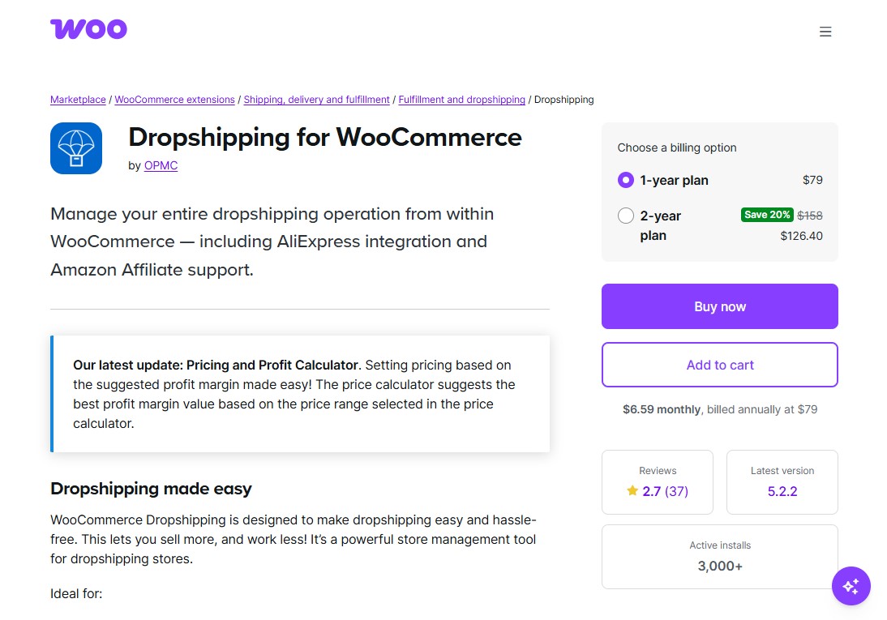Image resolution: width=887 pixels, height=620 pixels.
Task: Click the Buy now button
Action: click(x=719, y=306)
